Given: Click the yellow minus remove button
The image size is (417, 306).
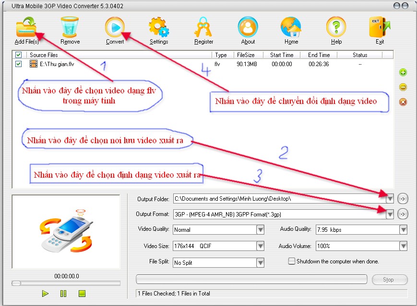Looking at the screenshot, I should [403, 87].
